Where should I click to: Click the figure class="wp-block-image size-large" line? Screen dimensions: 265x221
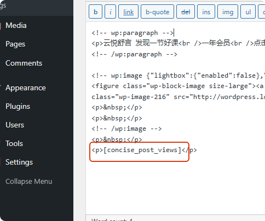point(178,86)
